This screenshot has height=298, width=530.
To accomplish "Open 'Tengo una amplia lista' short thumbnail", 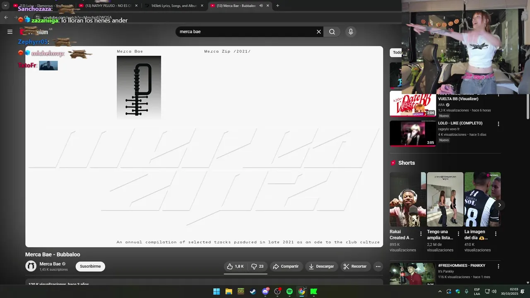I will point(445,199).
